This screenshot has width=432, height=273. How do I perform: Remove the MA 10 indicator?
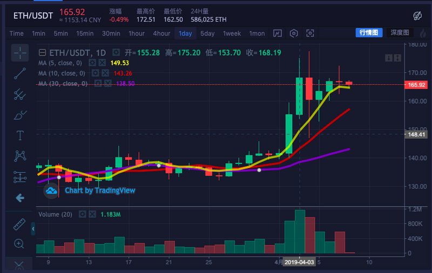coord(105,73)
